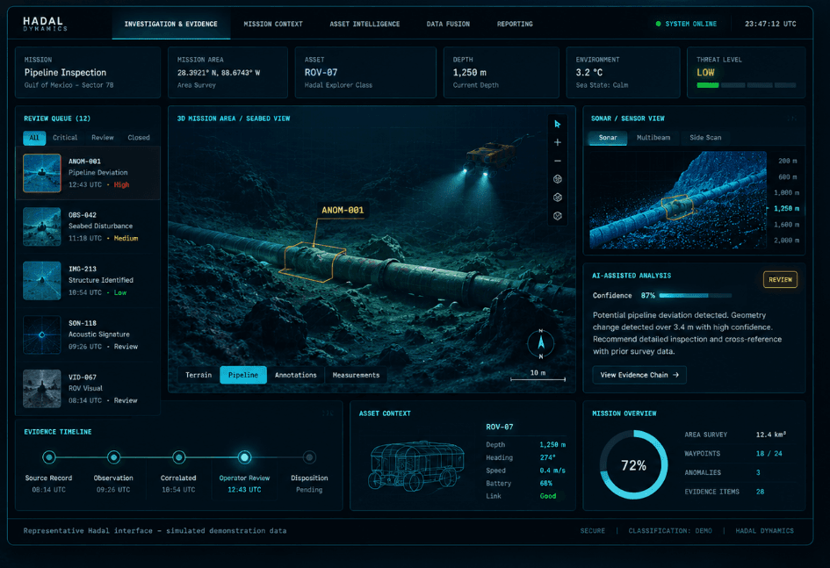Toggle the Annotations layer
The width and height of the screenshot is (830, 568).
point(295,375)
